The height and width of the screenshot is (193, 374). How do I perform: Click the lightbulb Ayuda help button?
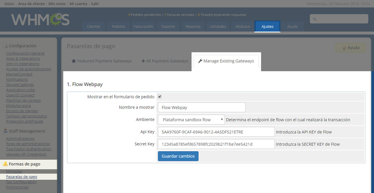pos(350,48)
